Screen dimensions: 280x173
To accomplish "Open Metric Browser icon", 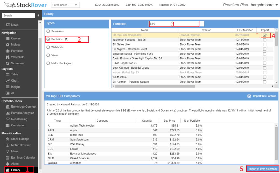I will (x=8, y=145).
